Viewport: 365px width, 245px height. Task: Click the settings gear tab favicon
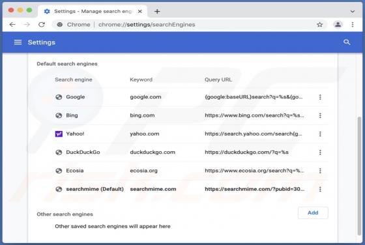[x=47, y=11]
